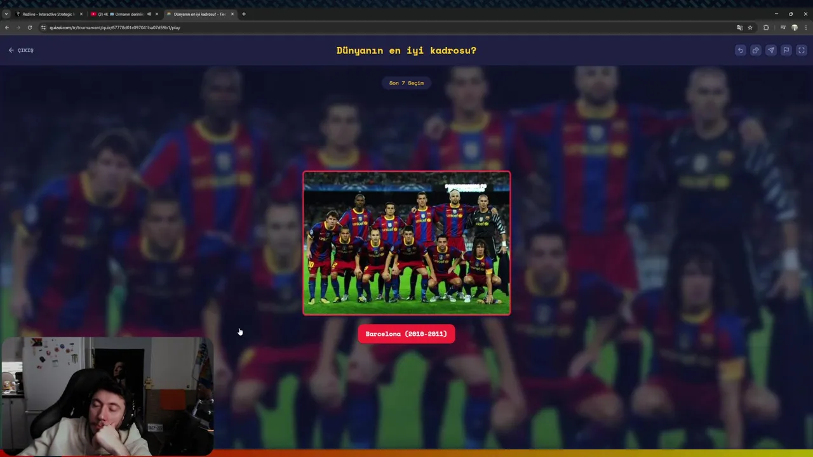Bookmark this page with the star
Viewport: 813px width, 457px height.
click(750, 27)
